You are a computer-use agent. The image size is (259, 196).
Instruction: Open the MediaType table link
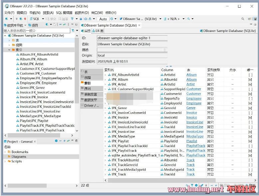195,136
